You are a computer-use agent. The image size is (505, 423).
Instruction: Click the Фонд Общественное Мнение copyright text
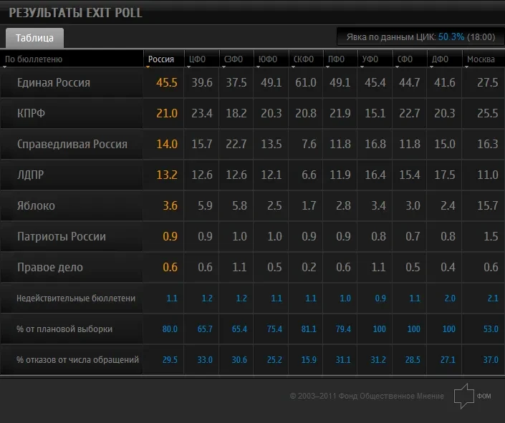coord(367,396)
